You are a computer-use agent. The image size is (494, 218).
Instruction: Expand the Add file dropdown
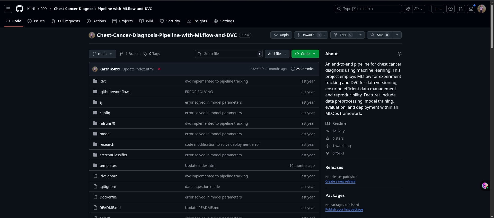click(277, 54)
